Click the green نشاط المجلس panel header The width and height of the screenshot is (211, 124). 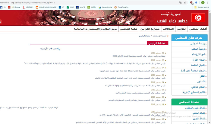[189, 102]
